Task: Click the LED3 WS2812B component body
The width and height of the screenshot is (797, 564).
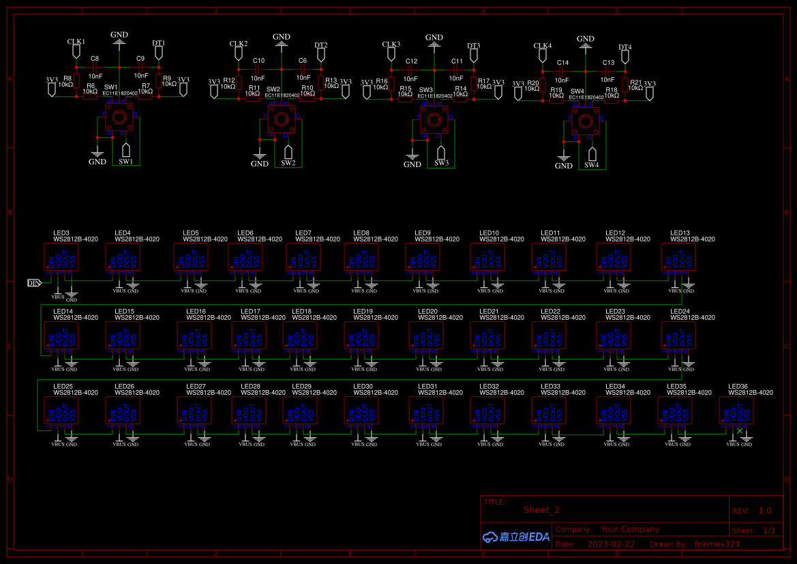Action: [61, 258]
